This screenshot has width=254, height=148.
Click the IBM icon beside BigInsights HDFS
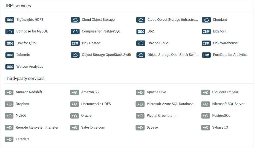point(10,20)
